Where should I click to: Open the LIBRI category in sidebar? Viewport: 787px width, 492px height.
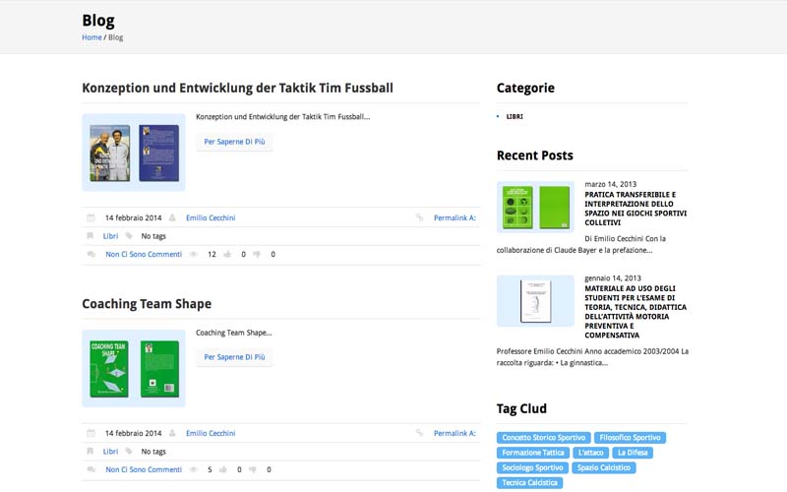click(515, 116)
